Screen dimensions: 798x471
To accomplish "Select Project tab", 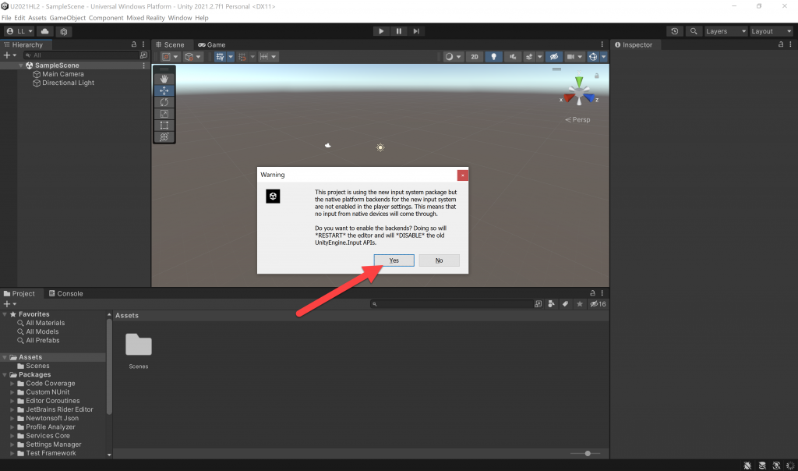I will click(19, 294).
